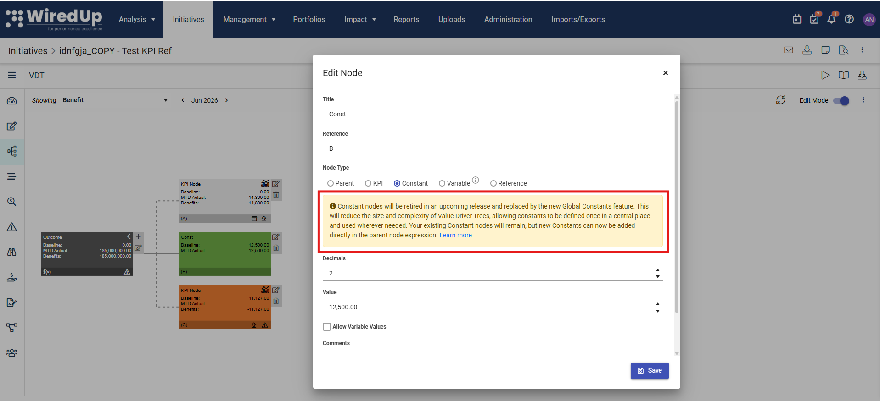Open the dollar search sidebar icon
This screenshot has height=401, width=880.
12,202
